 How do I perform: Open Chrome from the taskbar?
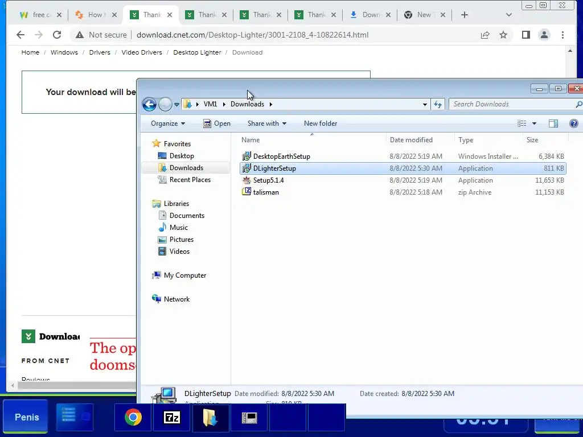(133, 418)
